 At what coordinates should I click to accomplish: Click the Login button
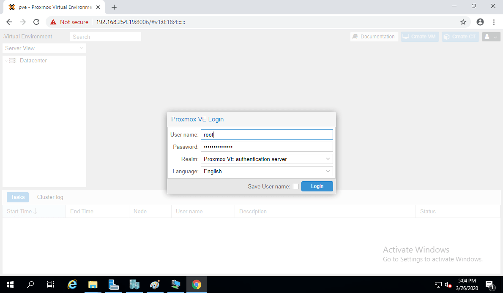(x=317, y=186)
